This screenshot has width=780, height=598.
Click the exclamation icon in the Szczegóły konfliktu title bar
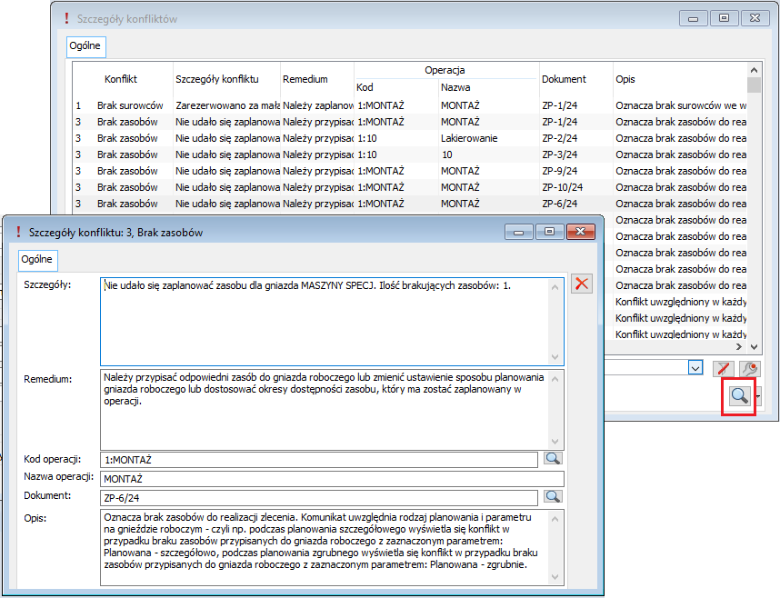click(19, 233)
